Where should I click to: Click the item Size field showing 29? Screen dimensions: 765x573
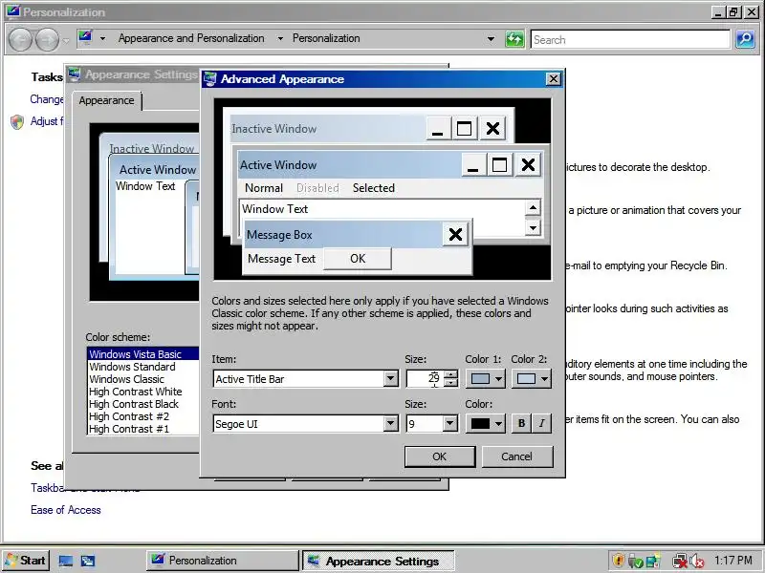click(x=426, y=378)
